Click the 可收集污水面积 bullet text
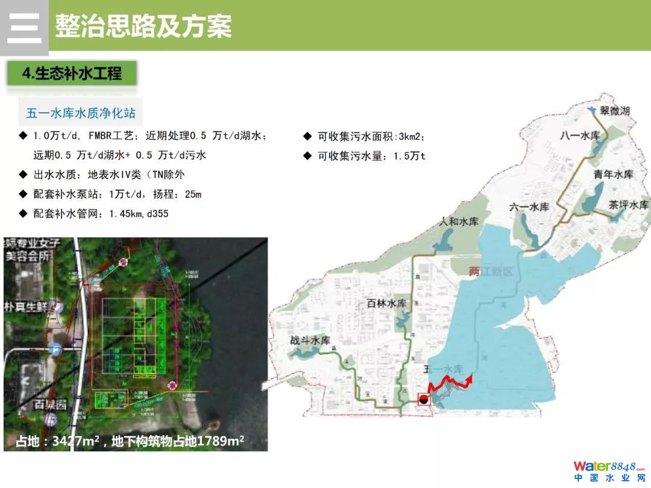The width and height of the screenshot is (651, 488). pos(375,137)
